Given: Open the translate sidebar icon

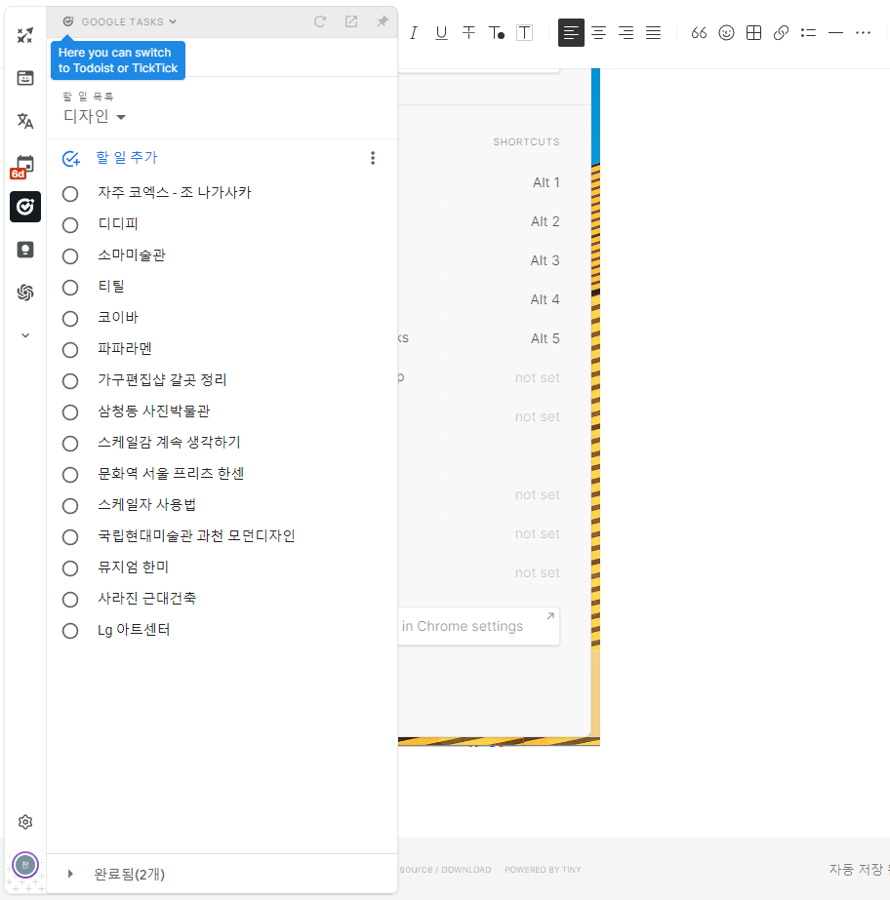Looking at the screenshot, I should (x=24, y=121).
